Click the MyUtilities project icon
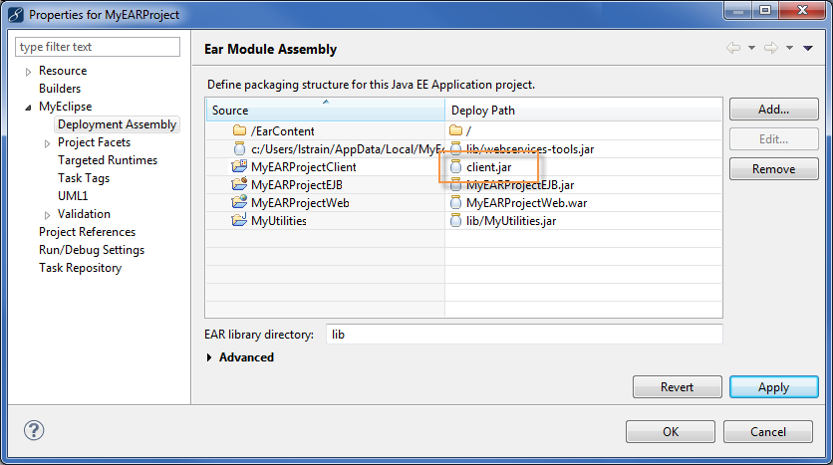Image resolution: width=833 pixels, height=465 pixels. 239,221
